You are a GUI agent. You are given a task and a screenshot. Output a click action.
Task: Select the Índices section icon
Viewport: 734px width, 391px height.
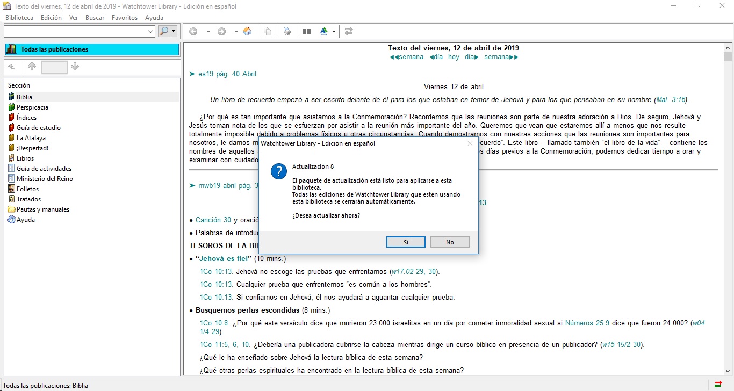tap(11, 118)
